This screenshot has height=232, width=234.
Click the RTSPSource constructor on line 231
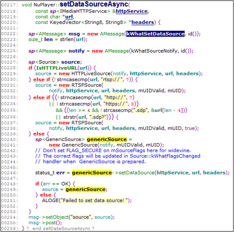(86, 85)
